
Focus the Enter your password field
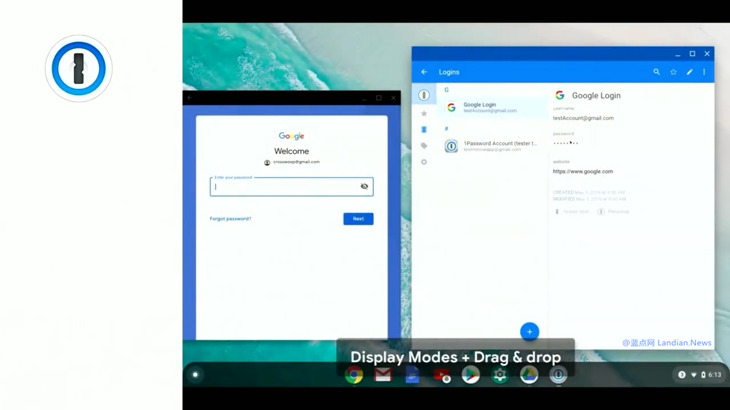[291, 186]
